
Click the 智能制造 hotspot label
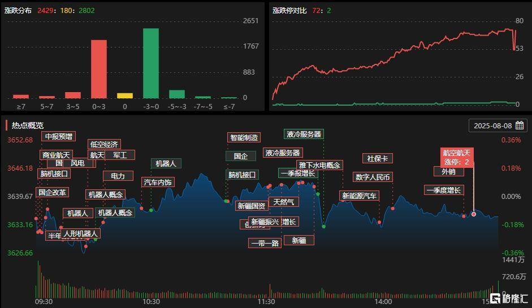pyautogui.click(x=244, y=137)
